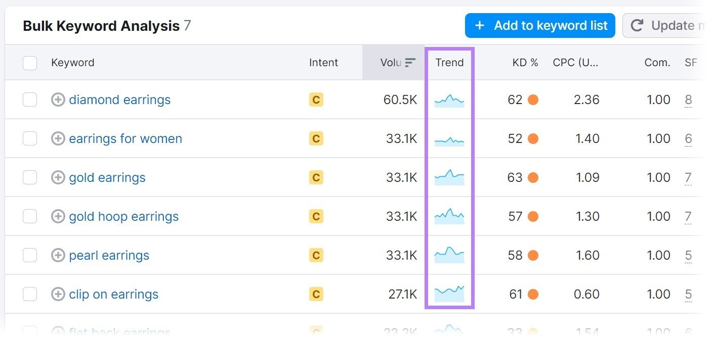Click the Add to keyword list button

point(539,25)
